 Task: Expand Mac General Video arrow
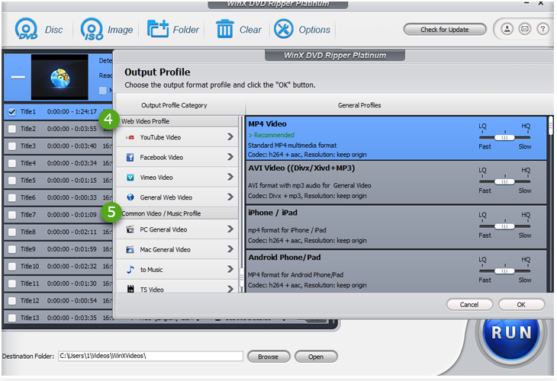point(230,249)
